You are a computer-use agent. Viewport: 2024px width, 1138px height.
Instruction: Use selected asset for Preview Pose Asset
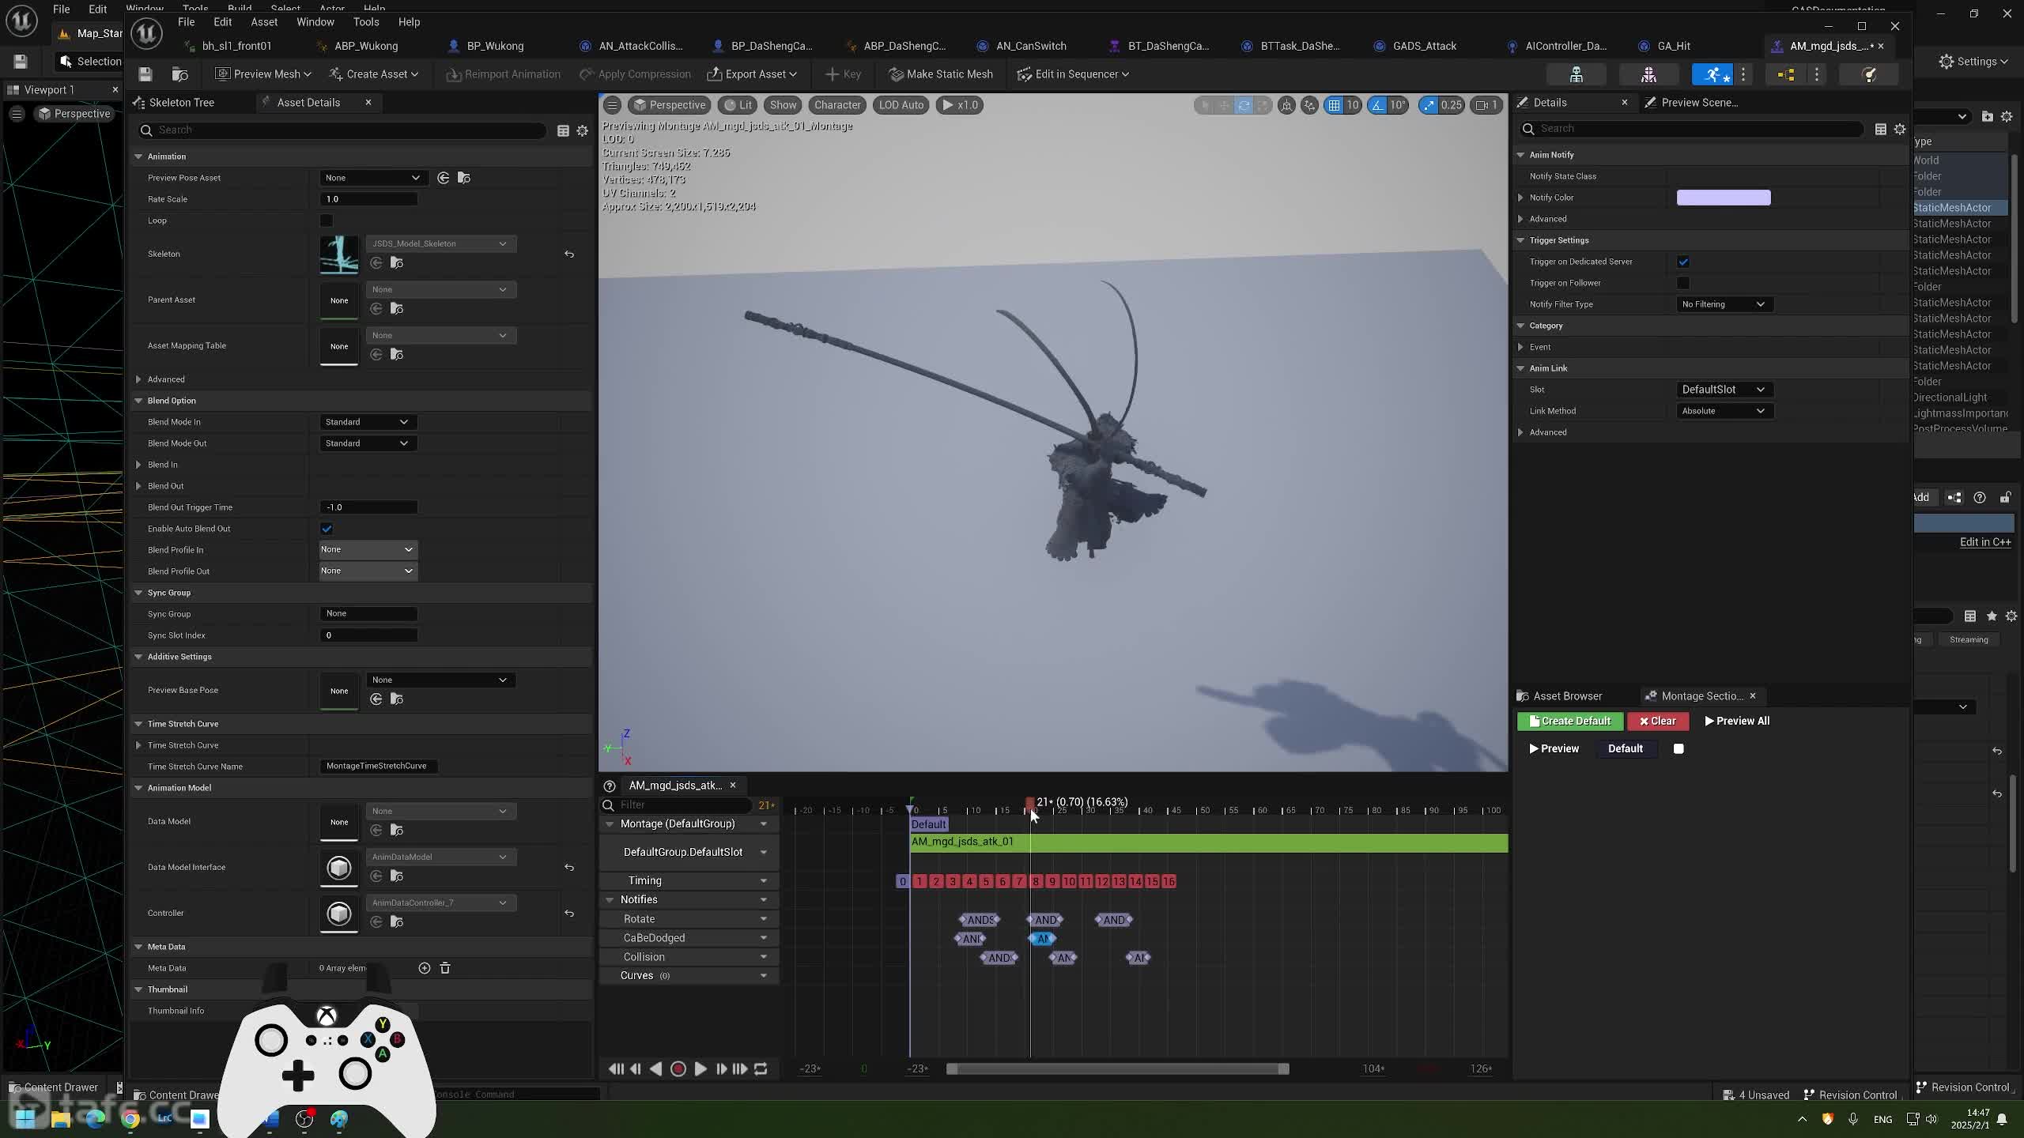[x=444, y=178]
